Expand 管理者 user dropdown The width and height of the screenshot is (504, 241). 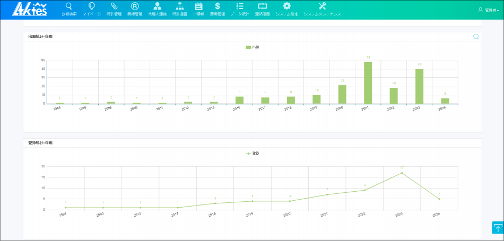coord(488,10)
